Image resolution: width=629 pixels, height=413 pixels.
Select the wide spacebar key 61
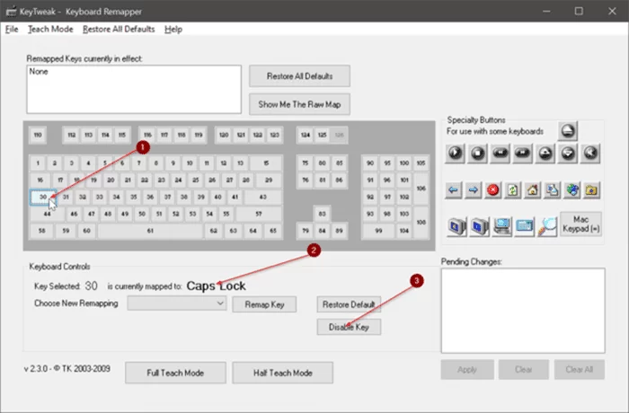point(150,231)
